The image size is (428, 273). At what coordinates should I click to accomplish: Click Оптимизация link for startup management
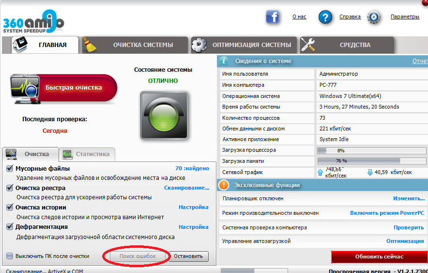coord(405,241)
